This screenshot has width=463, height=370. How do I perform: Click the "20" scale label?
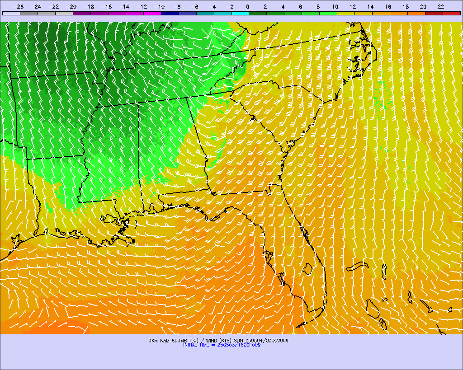tap(423, 6)
